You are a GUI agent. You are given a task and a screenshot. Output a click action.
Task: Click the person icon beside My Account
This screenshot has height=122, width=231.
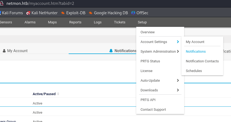4,51
